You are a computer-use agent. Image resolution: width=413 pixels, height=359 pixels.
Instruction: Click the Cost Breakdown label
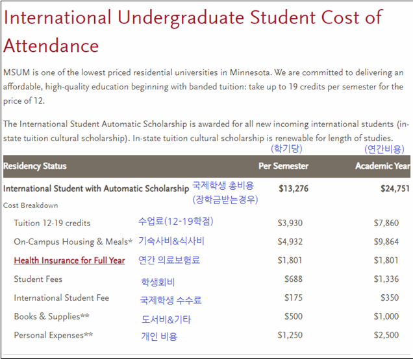tap(31, 205)
